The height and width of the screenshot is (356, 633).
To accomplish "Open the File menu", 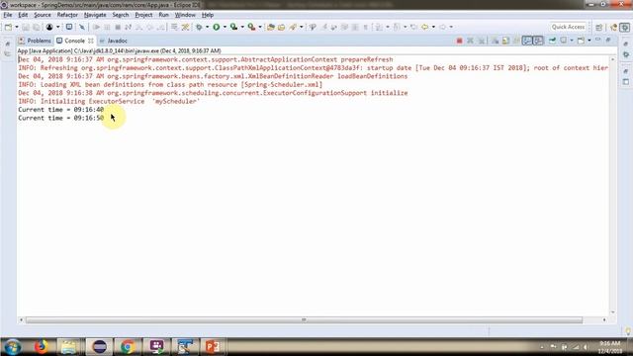I will (8, 15).
